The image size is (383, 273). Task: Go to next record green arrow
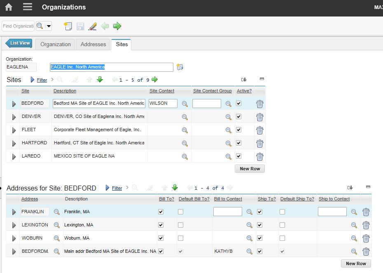coord(117,26)
